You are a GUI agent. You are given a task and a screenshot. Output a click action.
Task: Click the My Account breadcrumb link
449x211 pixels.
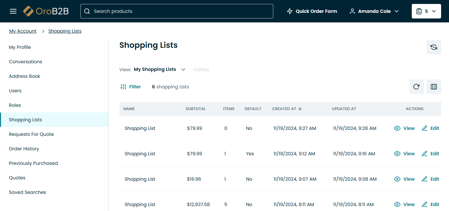click(x=23, y=31)
